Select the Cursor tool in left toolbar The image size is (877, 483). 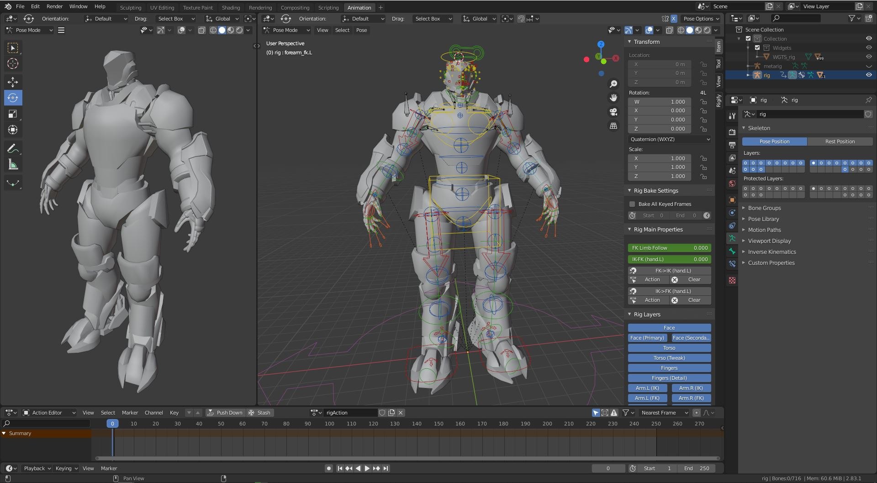(x=13, y=64)
